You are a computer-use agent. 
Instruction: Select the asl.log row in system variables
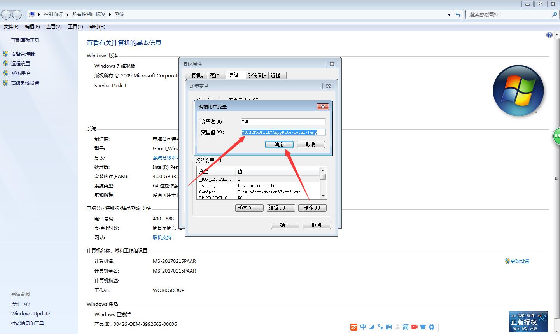pyautogui.click(x=259, y=186)
